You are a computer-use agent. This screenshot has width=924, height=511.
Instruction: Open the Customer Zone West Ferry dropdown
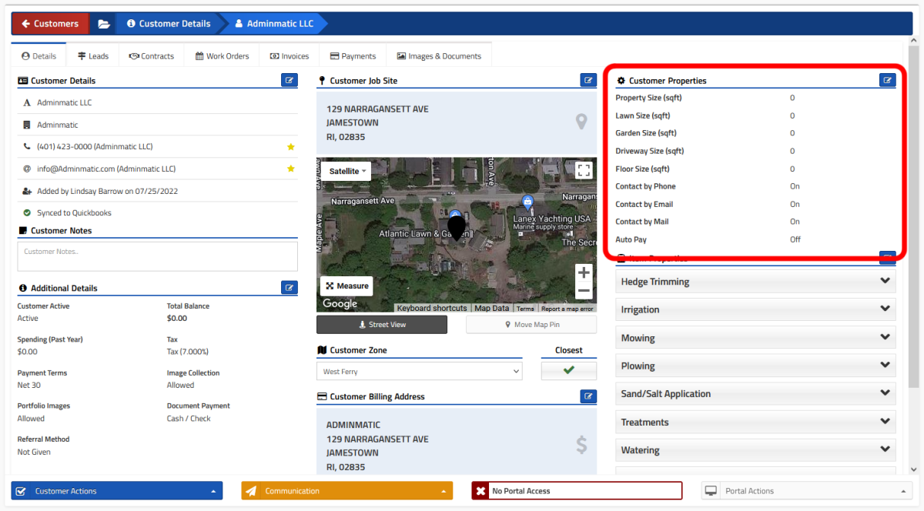419,371
